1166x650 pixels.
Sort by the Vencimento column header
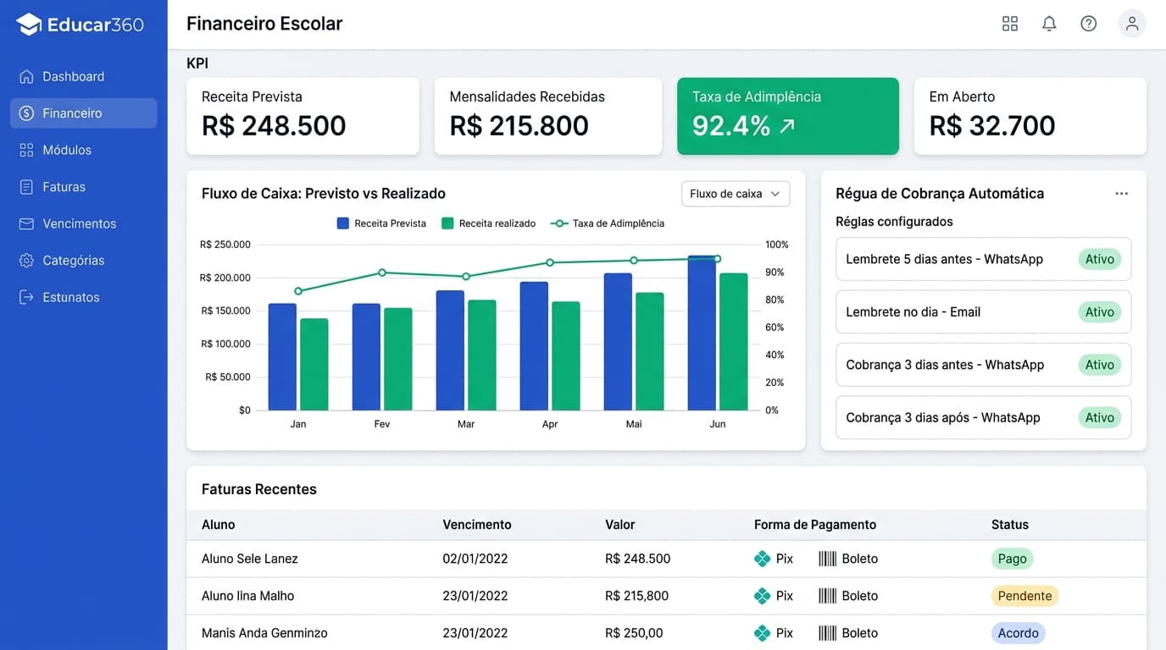477,525
